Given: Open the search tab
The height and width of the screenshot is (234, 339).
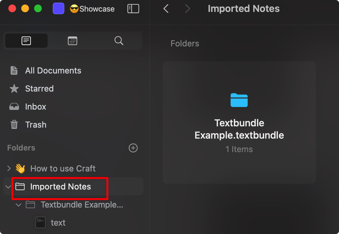Looking at the screenshot, I should tap(119, 41).
